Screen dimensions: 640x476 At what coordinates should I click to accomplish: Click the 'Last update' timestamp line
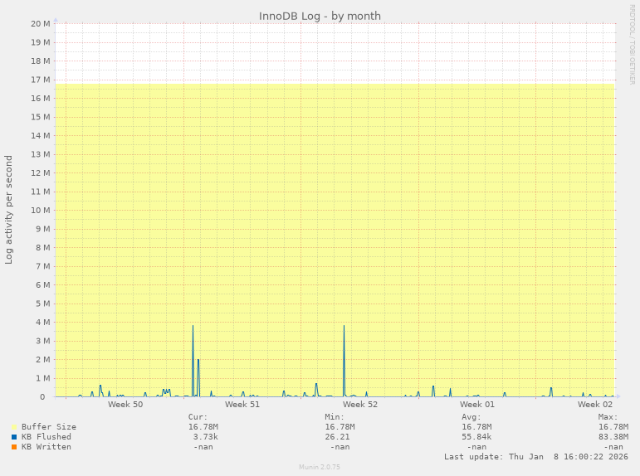(536, 457)
